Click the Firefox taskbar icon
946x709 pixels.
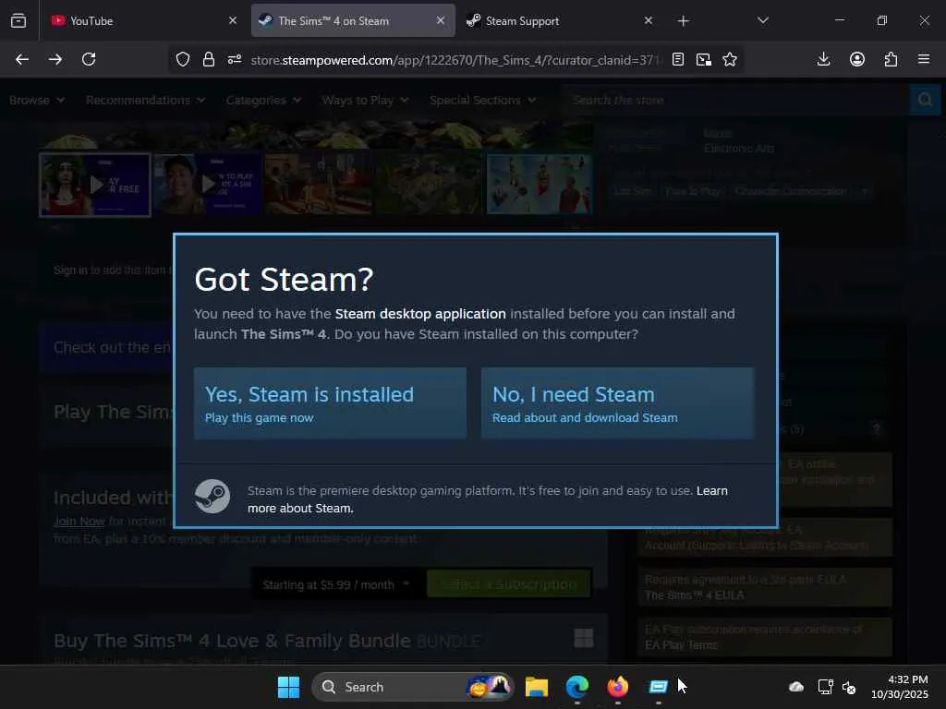617,687
